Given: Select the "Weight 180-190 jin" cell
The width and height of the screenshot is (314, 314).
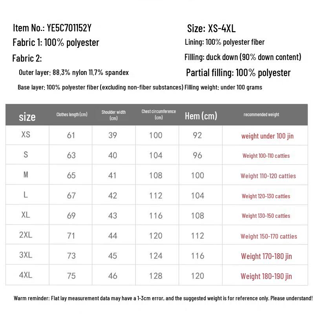Looking at the screenshot, I should click(266, 276).
